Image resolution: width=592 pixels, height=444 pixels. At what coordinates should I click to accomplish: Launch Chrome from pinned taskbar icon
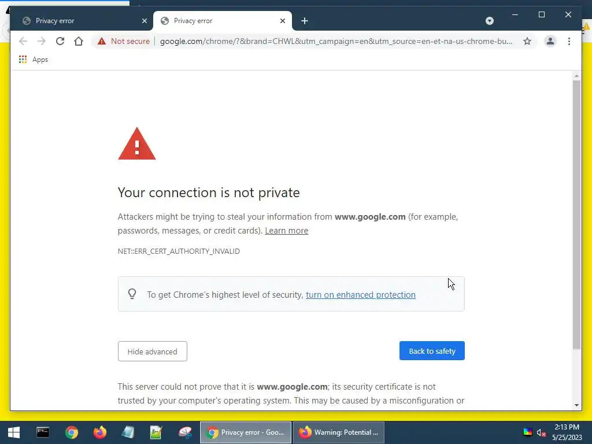tap(71, 432)
